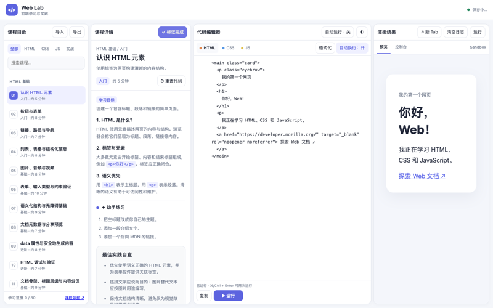493x308 pixels.
Task: Click 导出 export button
Action: (77, 32)
